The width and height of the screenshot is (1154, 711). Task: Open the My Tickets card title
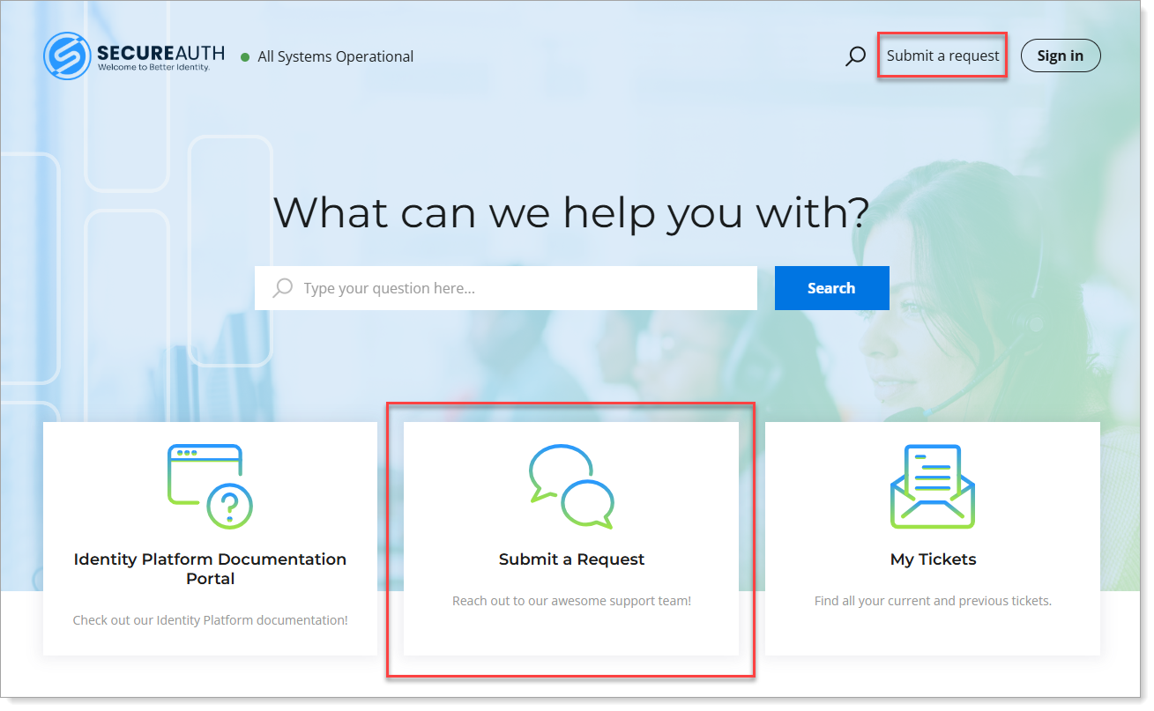pos(933,559)
